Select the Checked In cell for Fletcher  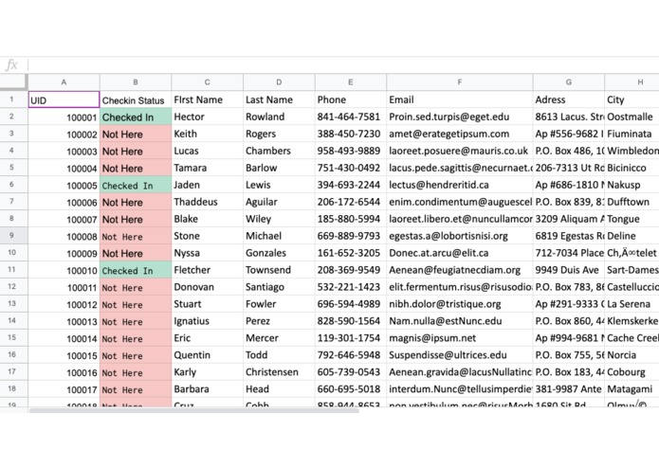(x=136, y=270)
